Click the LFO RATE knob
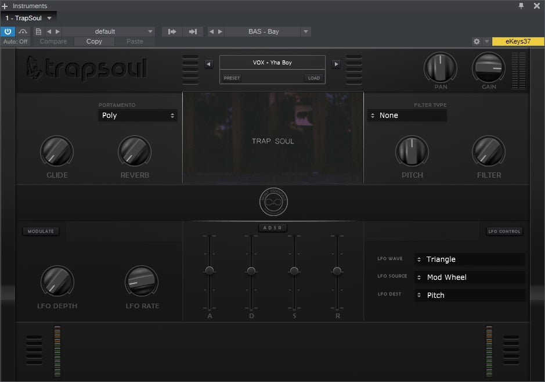 [142, 282]
